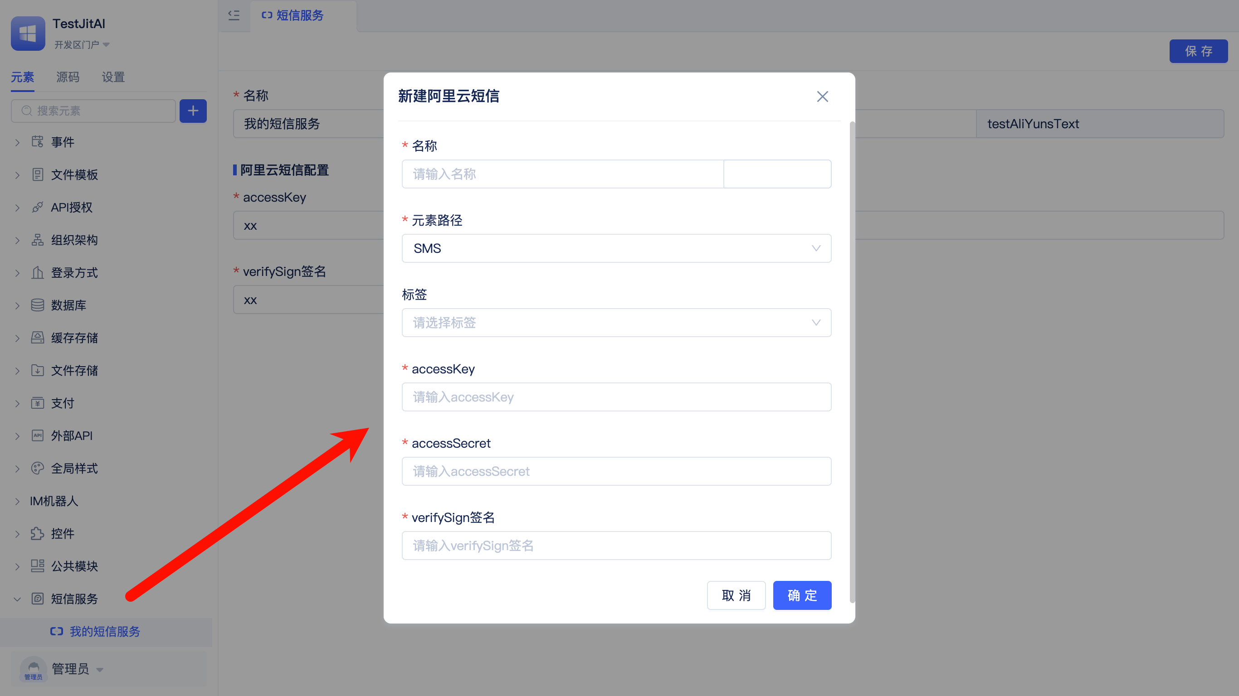Expand the 数据库 tree node chevron

pyautogui.click(x=17, y=306)
